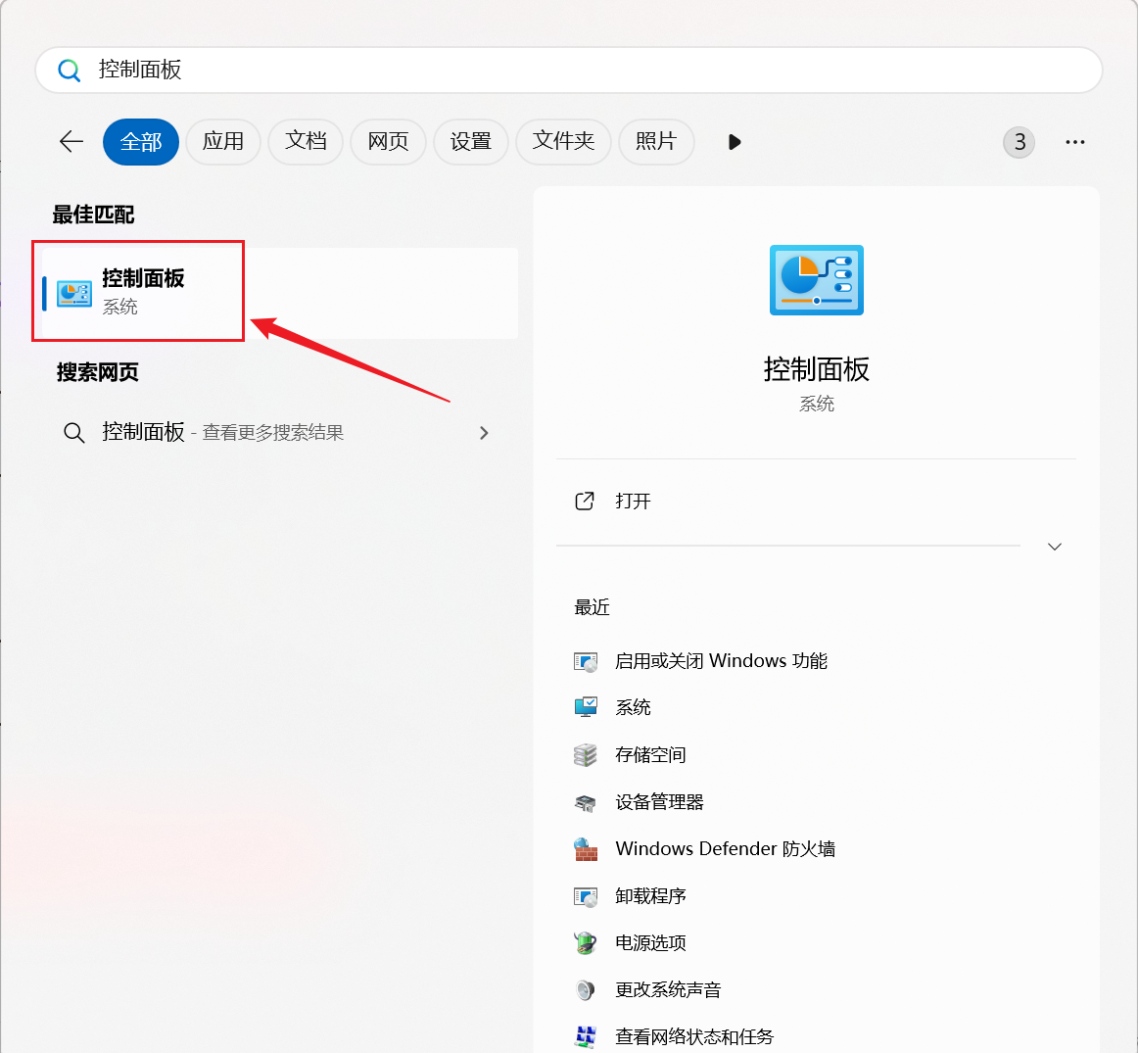Switch to the 设置 filter tab
Image resolution: width=1138 pixels, height=1053 pixels.
(x=470, y=141)
